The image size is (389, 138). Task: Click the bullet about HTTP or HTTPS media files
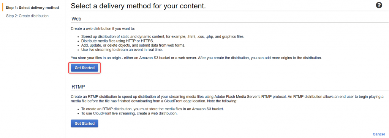118,41
